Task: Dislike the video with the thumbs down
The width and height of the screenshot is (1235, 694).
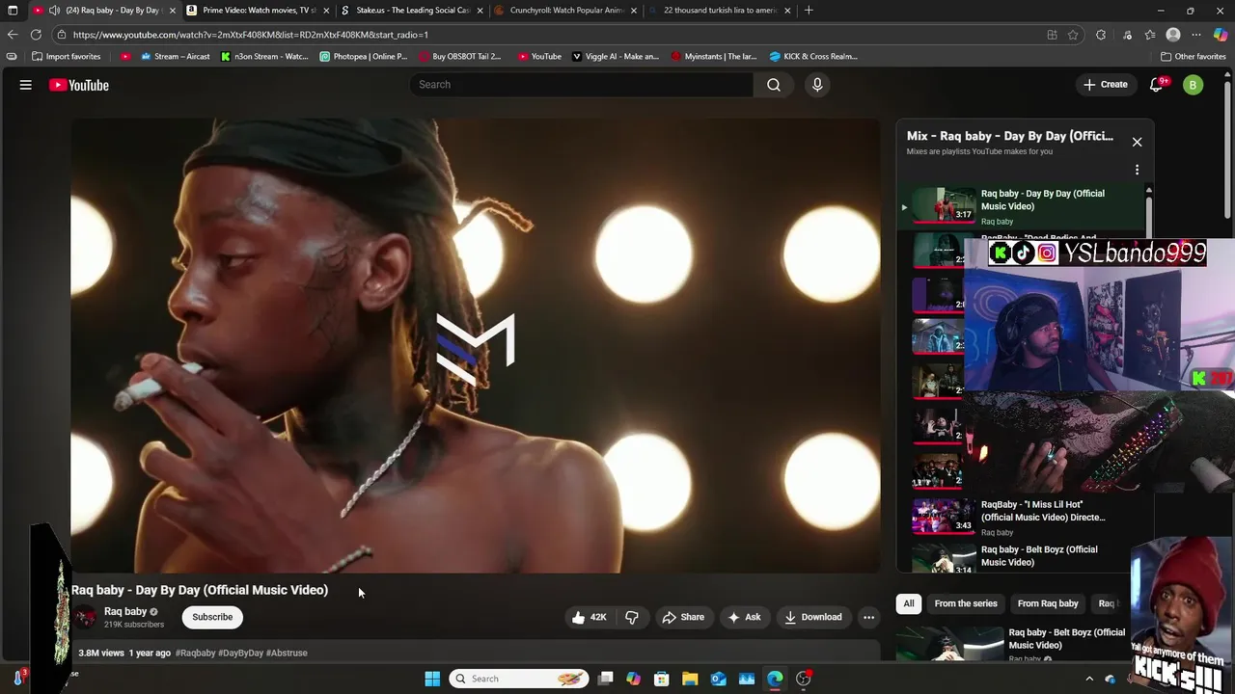Action: click(x=632, y=617)
